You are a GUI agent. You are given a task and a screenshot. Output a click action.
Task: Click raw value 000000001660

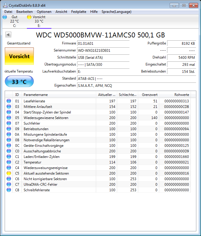click(x=176, y=157)
